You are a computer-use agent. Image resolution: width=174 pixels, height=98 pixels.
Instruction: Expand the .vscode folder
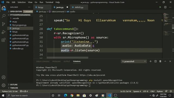(16, 18)
